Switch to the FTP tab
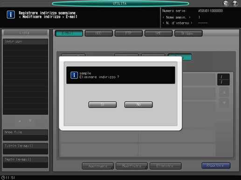 [x=129, y=33]
